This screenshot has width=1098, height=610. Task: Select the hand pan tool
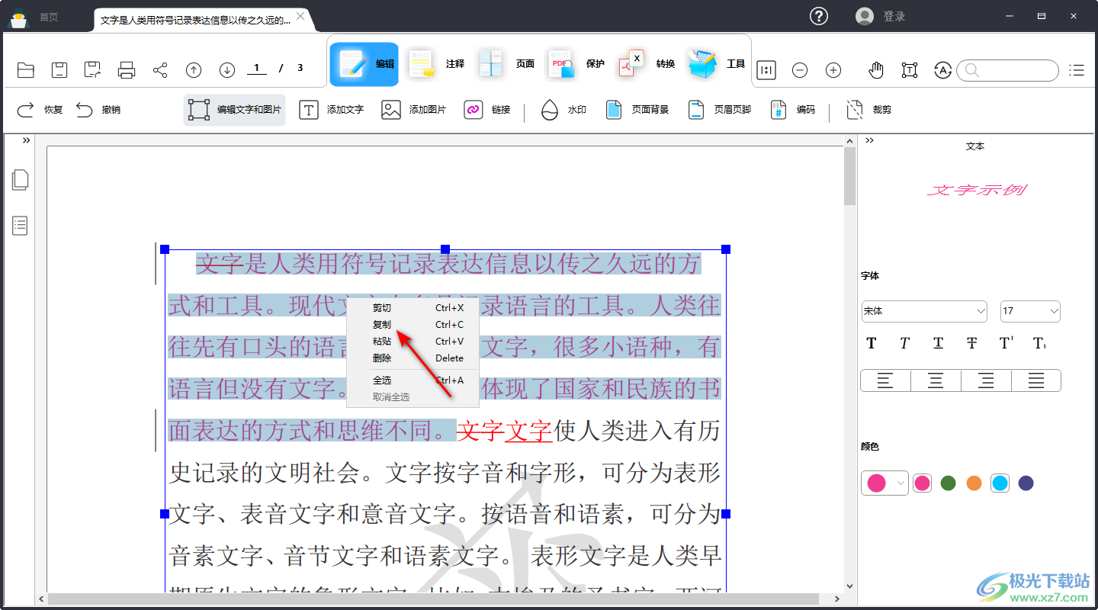[x=876, y=70]
